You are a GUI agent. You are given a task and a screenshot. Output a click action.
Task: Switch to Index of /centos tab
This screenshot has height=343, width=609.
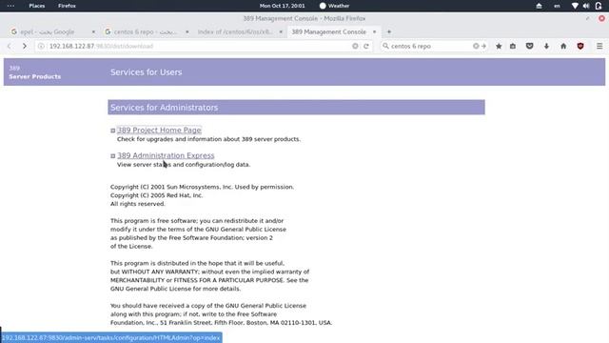[240, 31]
